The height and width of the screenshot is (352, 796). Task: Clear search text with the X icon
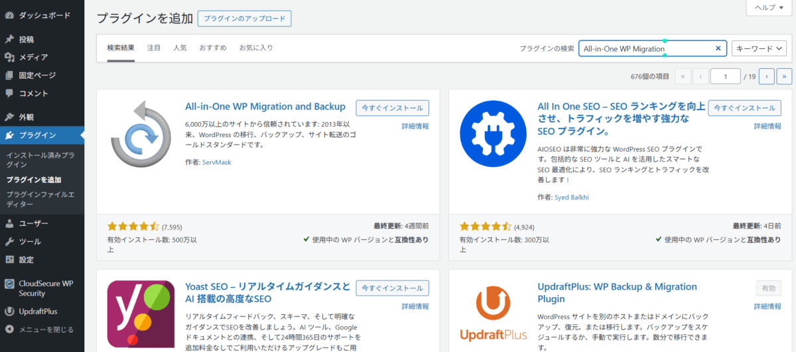718,48
